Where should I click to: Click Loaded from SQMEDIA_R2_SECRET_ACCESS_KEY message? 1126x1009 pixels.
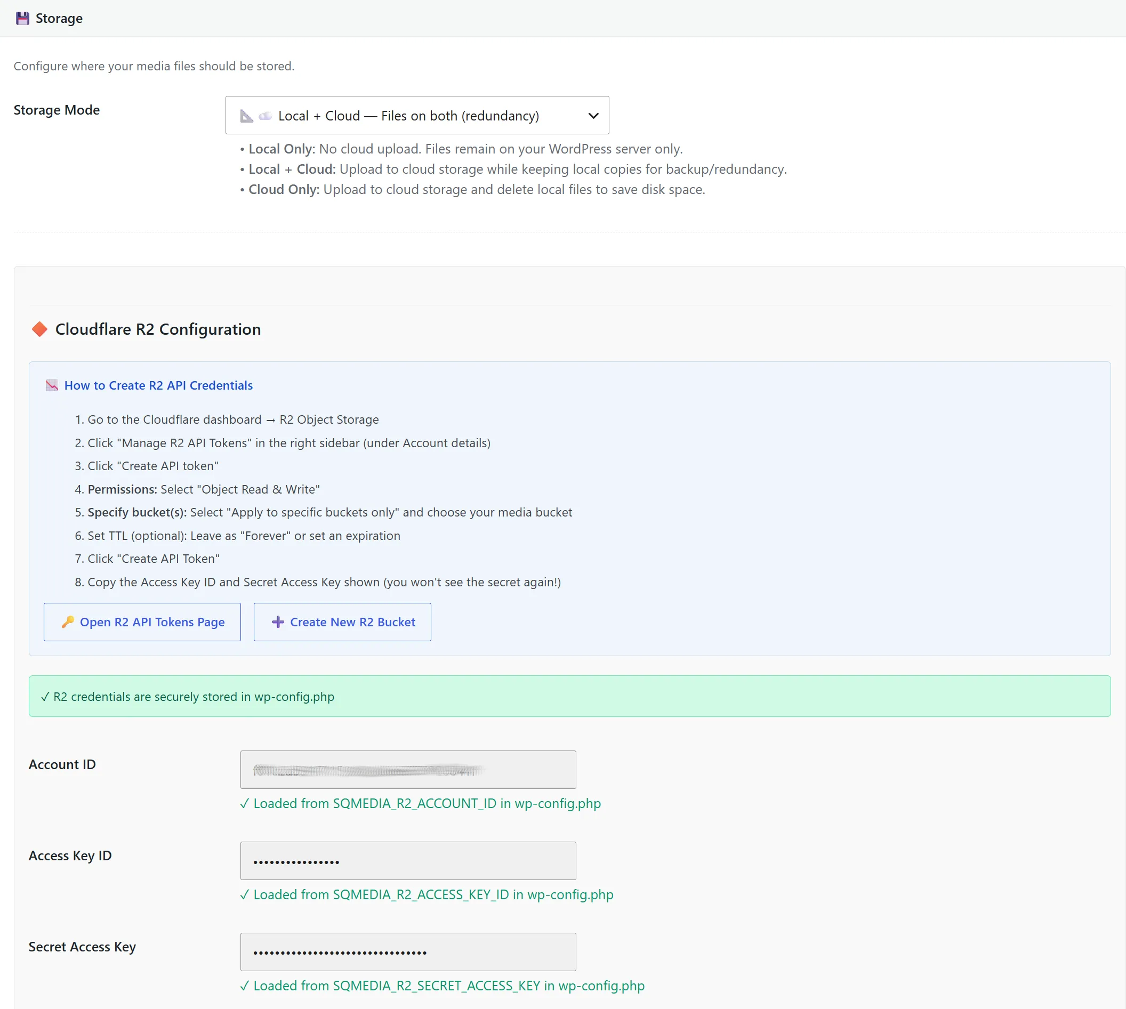coord(442,986)
